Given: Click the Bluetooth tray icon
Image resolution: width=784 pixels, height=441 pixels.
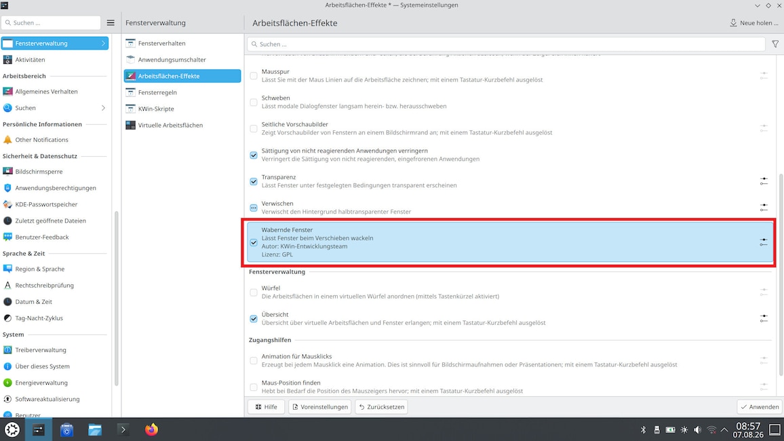Looking at the screenshot, I should coord(644,430).
